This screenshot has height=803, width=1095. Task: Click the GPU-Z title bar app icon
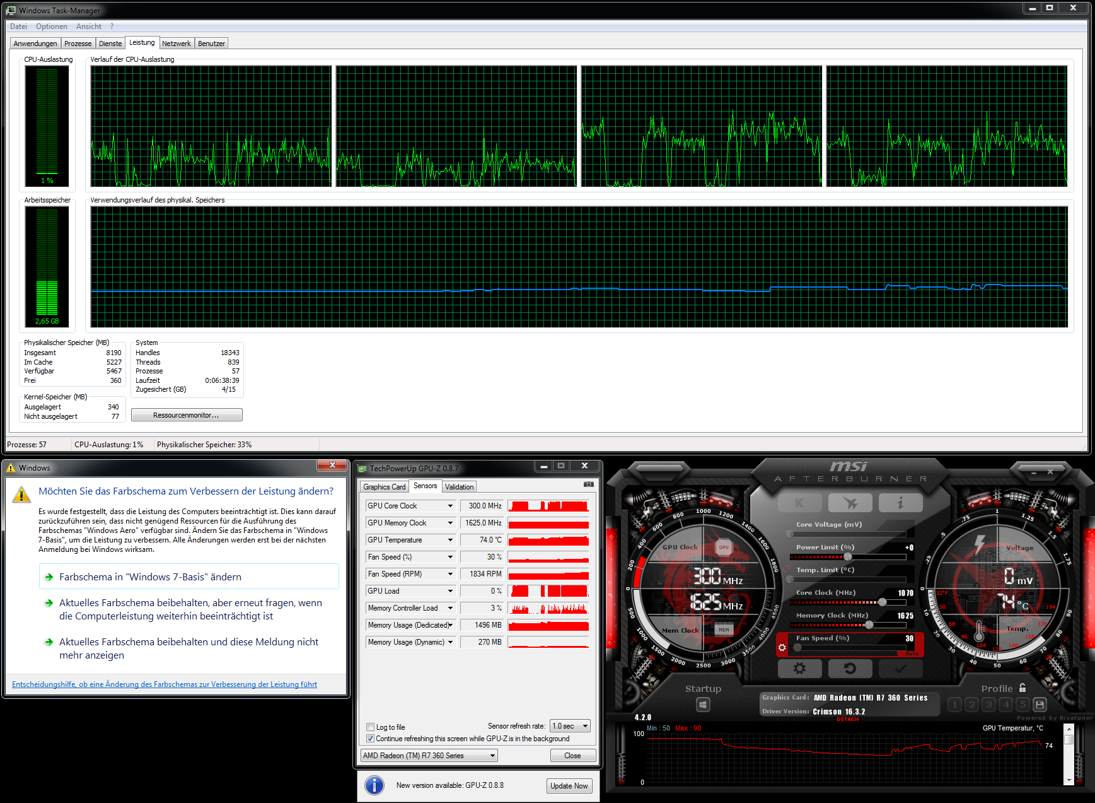362,469
